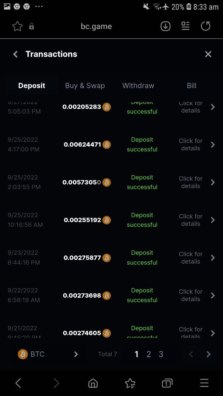Open the browser downloads icon
223x396 pixels.
pyautogui.click(x=166, y=26)
